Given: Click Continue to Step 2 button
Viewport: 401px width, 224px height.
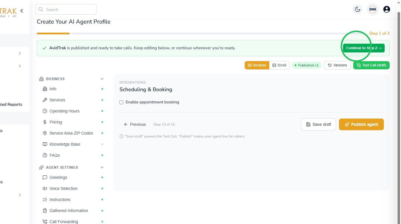Looking at the screenshot, I should pyautogui.click(x=364, y=48).
